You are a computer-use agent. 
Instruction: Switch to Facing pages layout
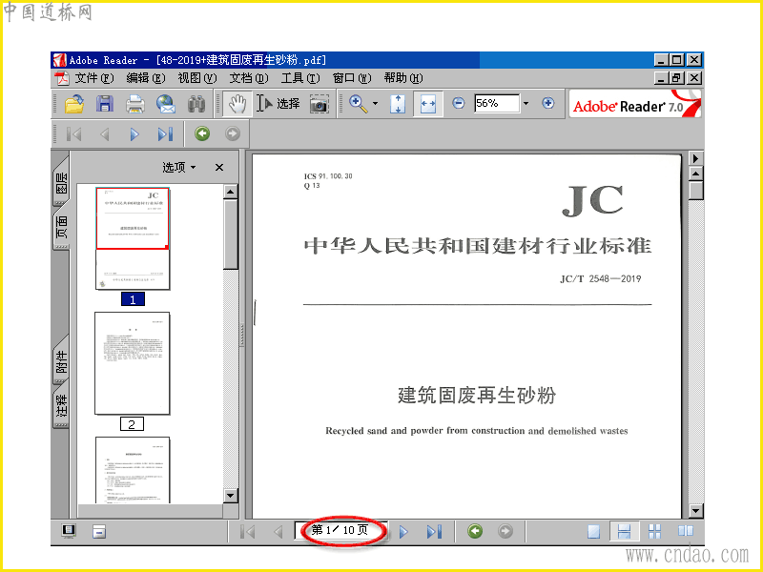tap(686, 531)
